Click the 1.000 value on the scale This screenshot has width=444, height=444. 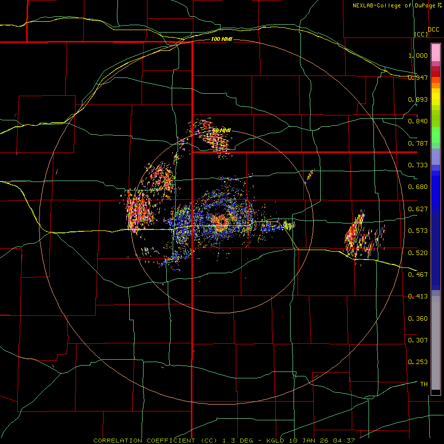418,55
